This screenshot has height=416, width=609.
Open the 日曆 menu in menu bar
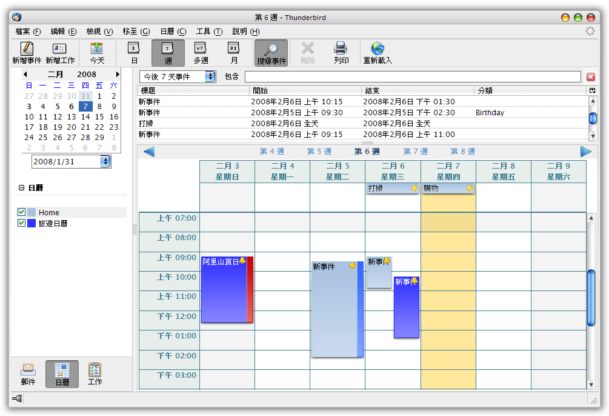point(173,32)
